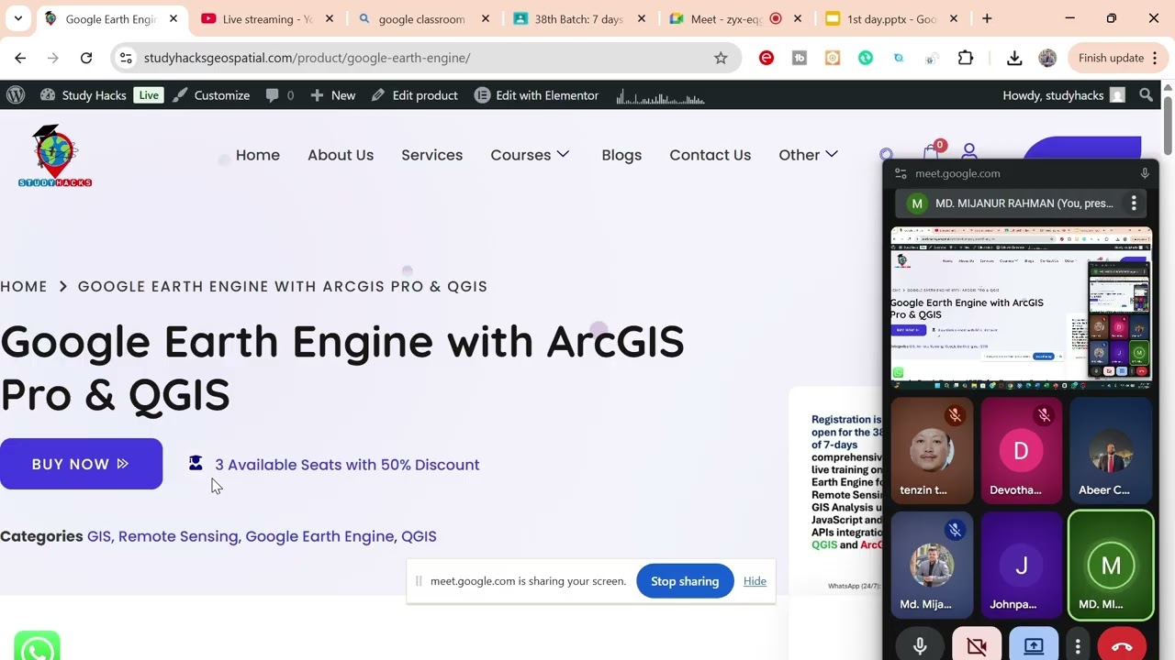The height and width of the screenshot is (660, 1175).
Task: Open the site search icon in header
Action: pos(886,154)
